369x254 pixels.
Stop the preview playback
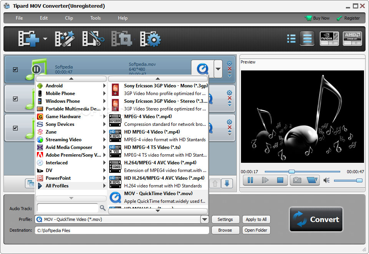click(x=280, y=180)
